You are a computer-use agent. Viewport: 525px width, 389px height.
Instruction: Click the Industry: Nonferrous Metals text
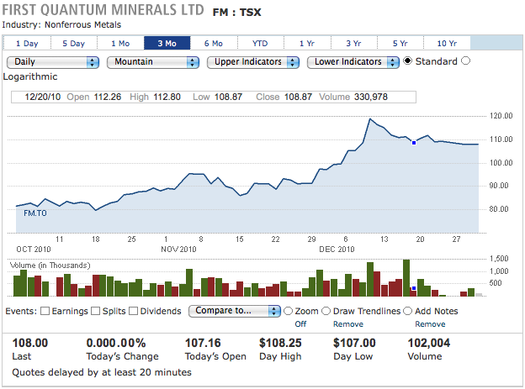[x=61, y=24]
